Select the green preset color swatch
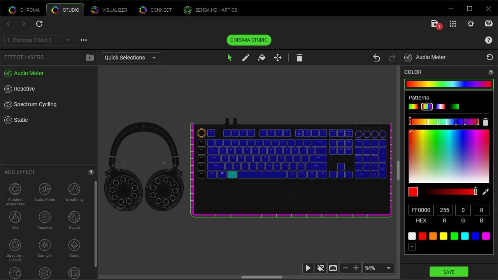Viewport: 498px width, 280px height. click(x=454, y=236)
